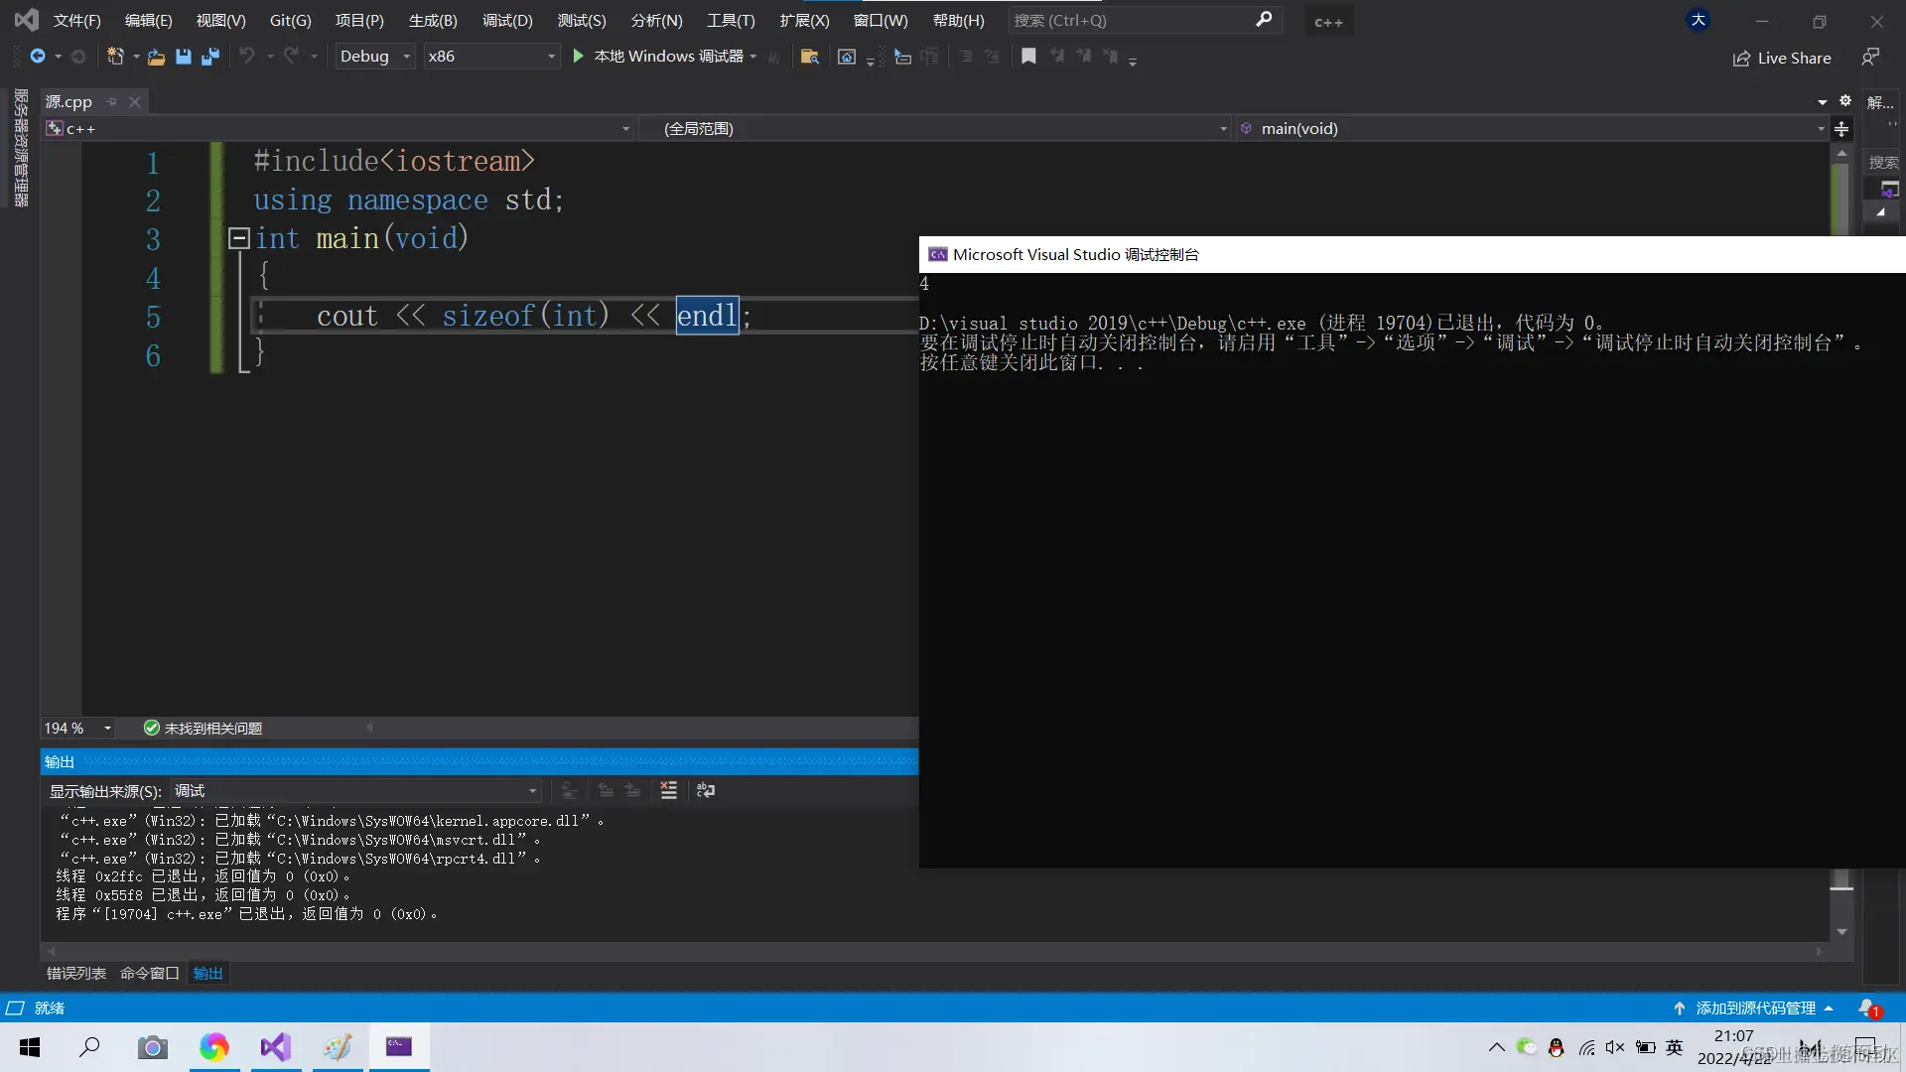Open the Debug configuration dropdown
The image size is (1906, 1072).
tap(407, 57)
